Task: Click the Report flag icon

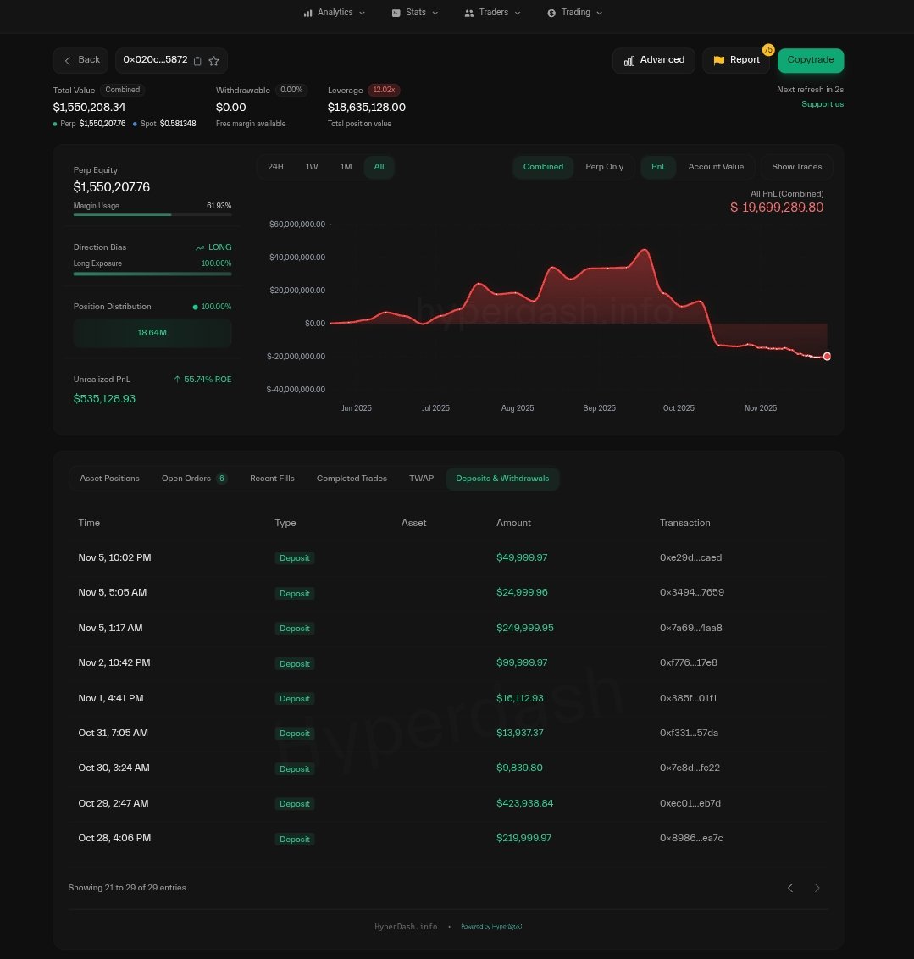Action: [x=719, y=61]
